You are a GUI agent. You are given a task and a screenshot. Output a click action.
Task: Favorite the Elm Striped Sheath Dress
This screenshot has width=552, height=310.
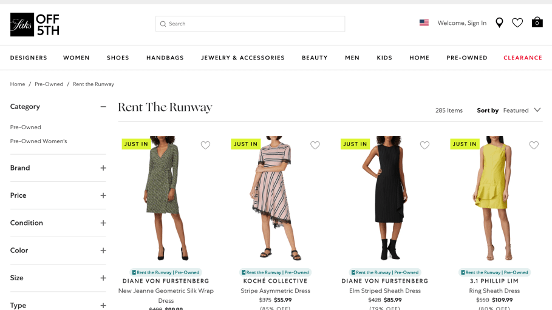point(424,145)
